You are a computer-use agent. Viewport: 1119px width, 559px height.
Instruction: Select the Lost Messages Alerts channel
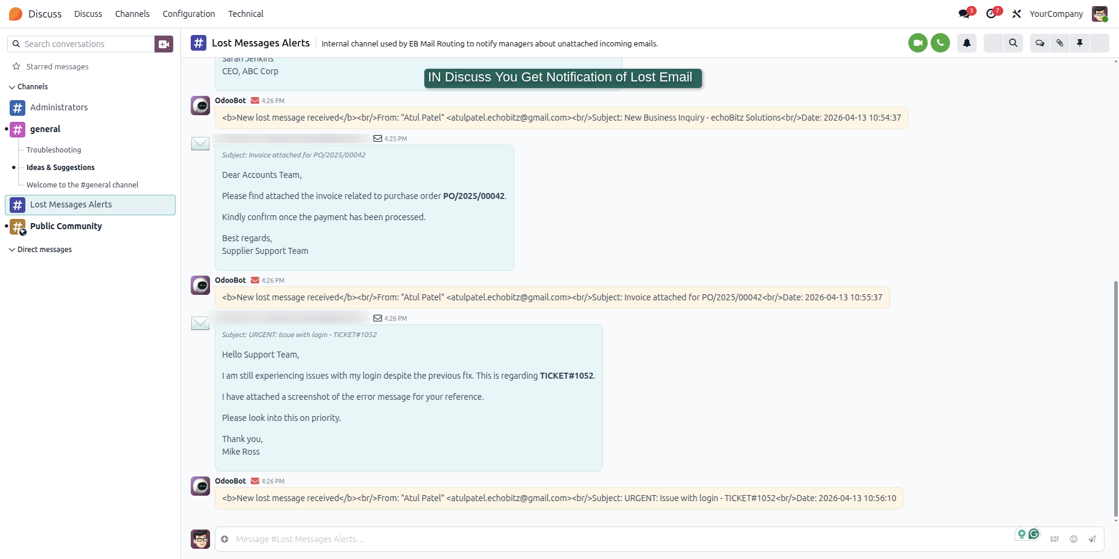click(91, 205)
